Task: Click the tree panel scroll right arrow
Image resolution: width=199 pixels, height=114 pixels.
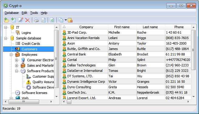Action: tap(51, 102)
